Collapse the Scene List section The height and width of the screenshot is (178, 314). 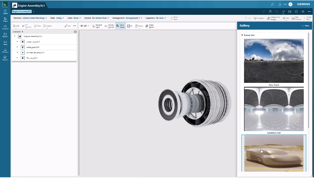pyautogui.click(x=242, y=35)
